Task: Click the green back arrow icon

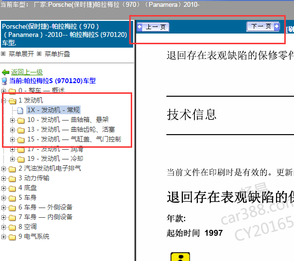Action: (x=5, y=72)
